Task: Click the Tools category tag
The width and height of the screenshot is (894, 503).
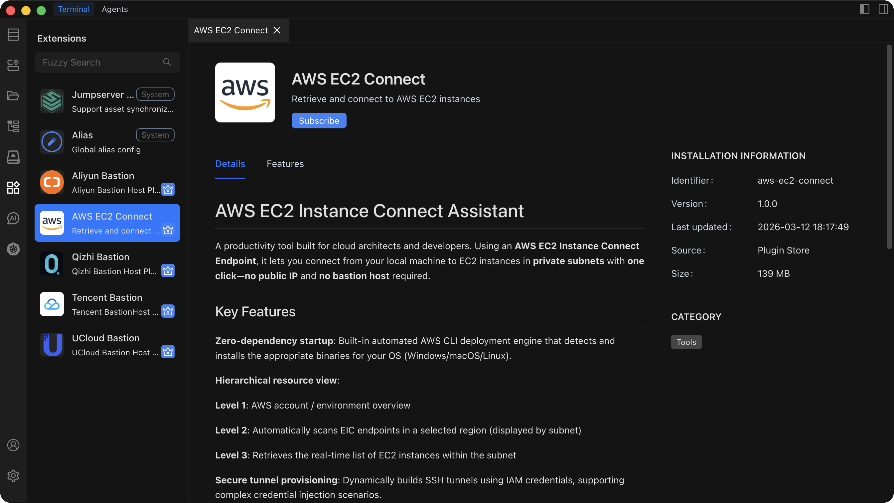Action: click(x=686, y=342)
